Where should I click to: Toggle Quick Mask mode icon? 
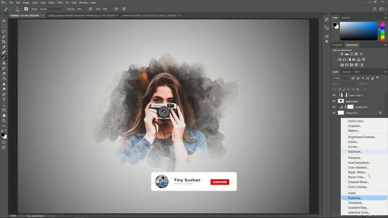pyautogui.click(x=4, y=142)
